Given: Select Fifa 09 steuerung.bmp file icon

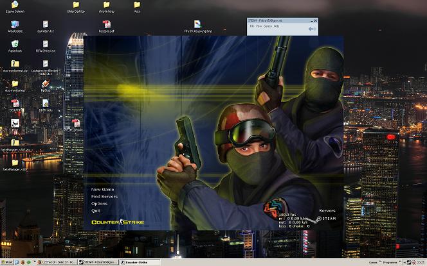Looking at the screenshot, I should pos(198,26).
